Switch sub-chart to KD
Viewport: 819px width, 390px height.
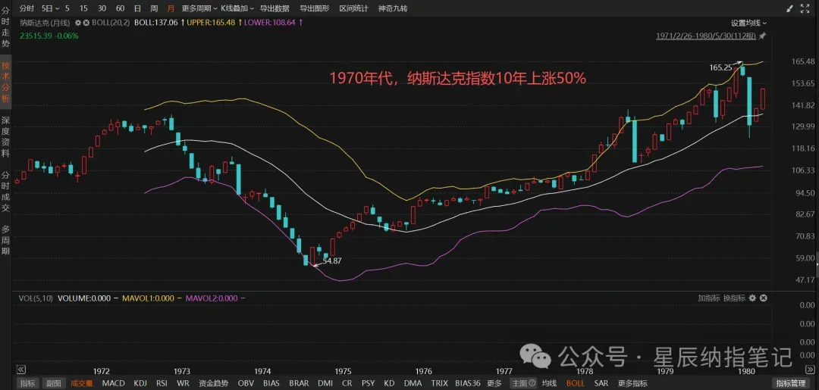(389, 383)
